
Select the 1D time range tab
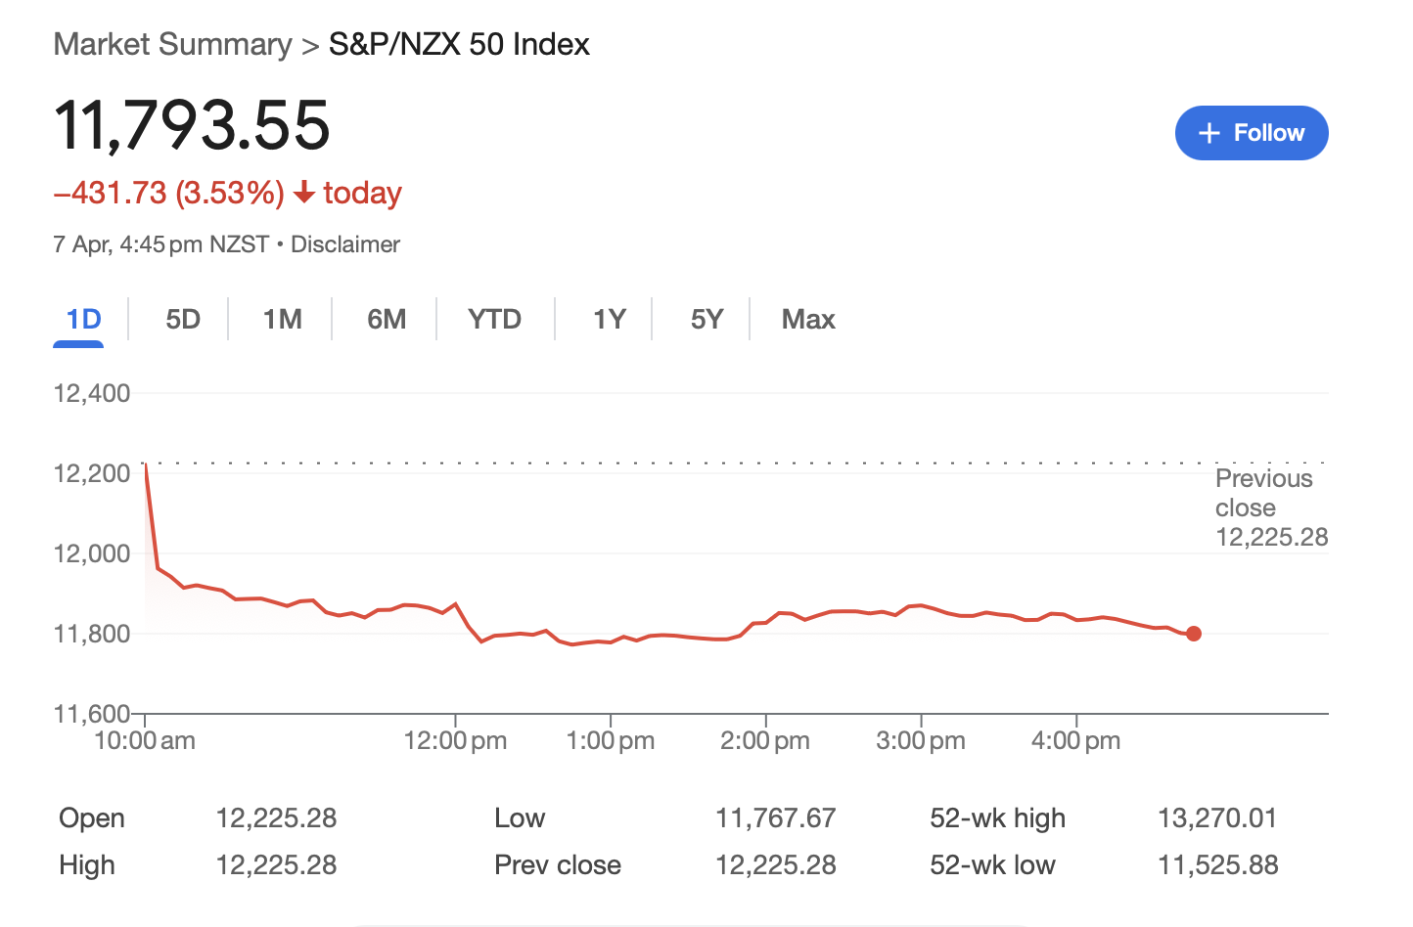click(83, 320)
